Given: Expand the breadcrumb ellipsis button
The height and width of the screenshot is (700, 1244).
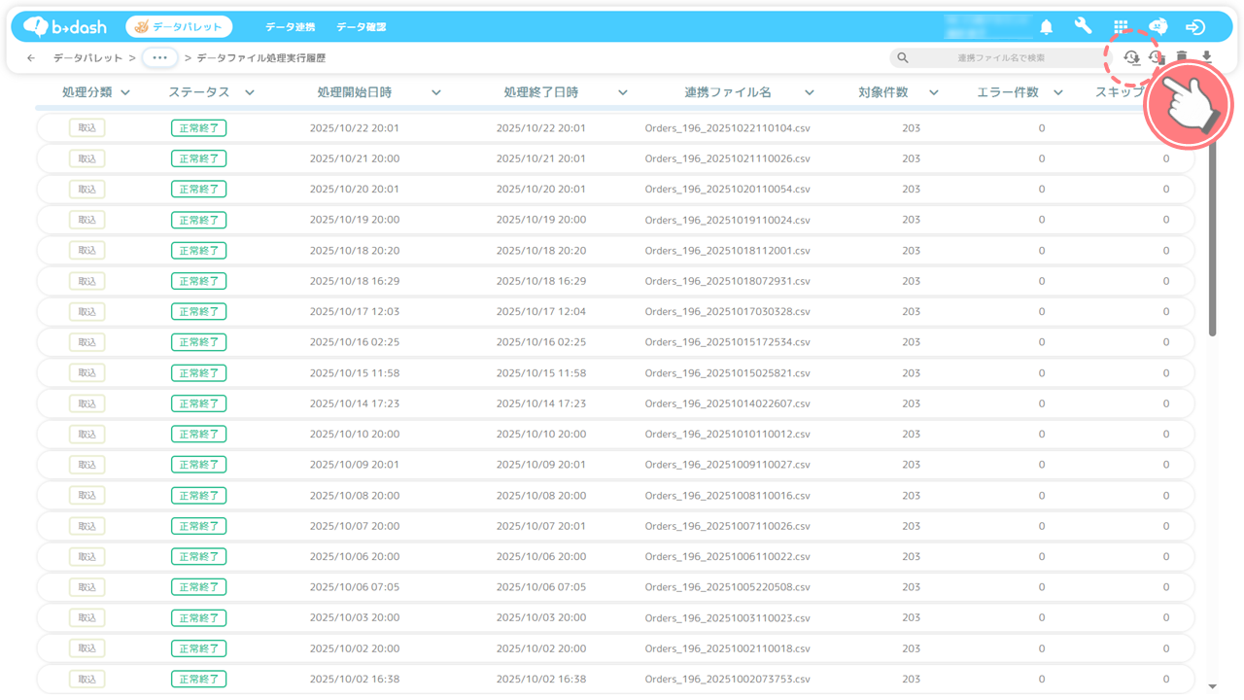Looking at the screenshot, I should click(159, 58).
